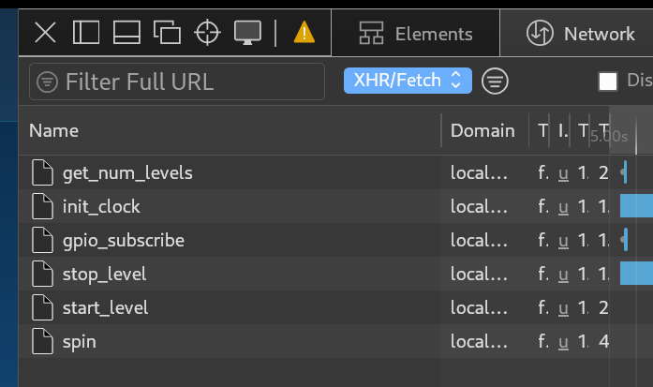
Task: Open device settings monitor icon
Action: tap(247, 33)
